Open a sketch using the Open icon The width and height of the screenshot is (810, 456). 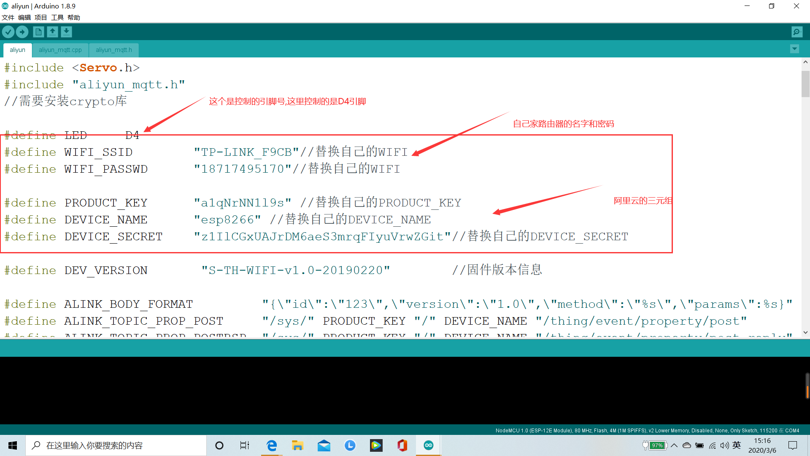click(52, 32)
